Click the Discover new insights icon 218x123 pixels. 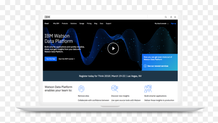tap(115, 89)
